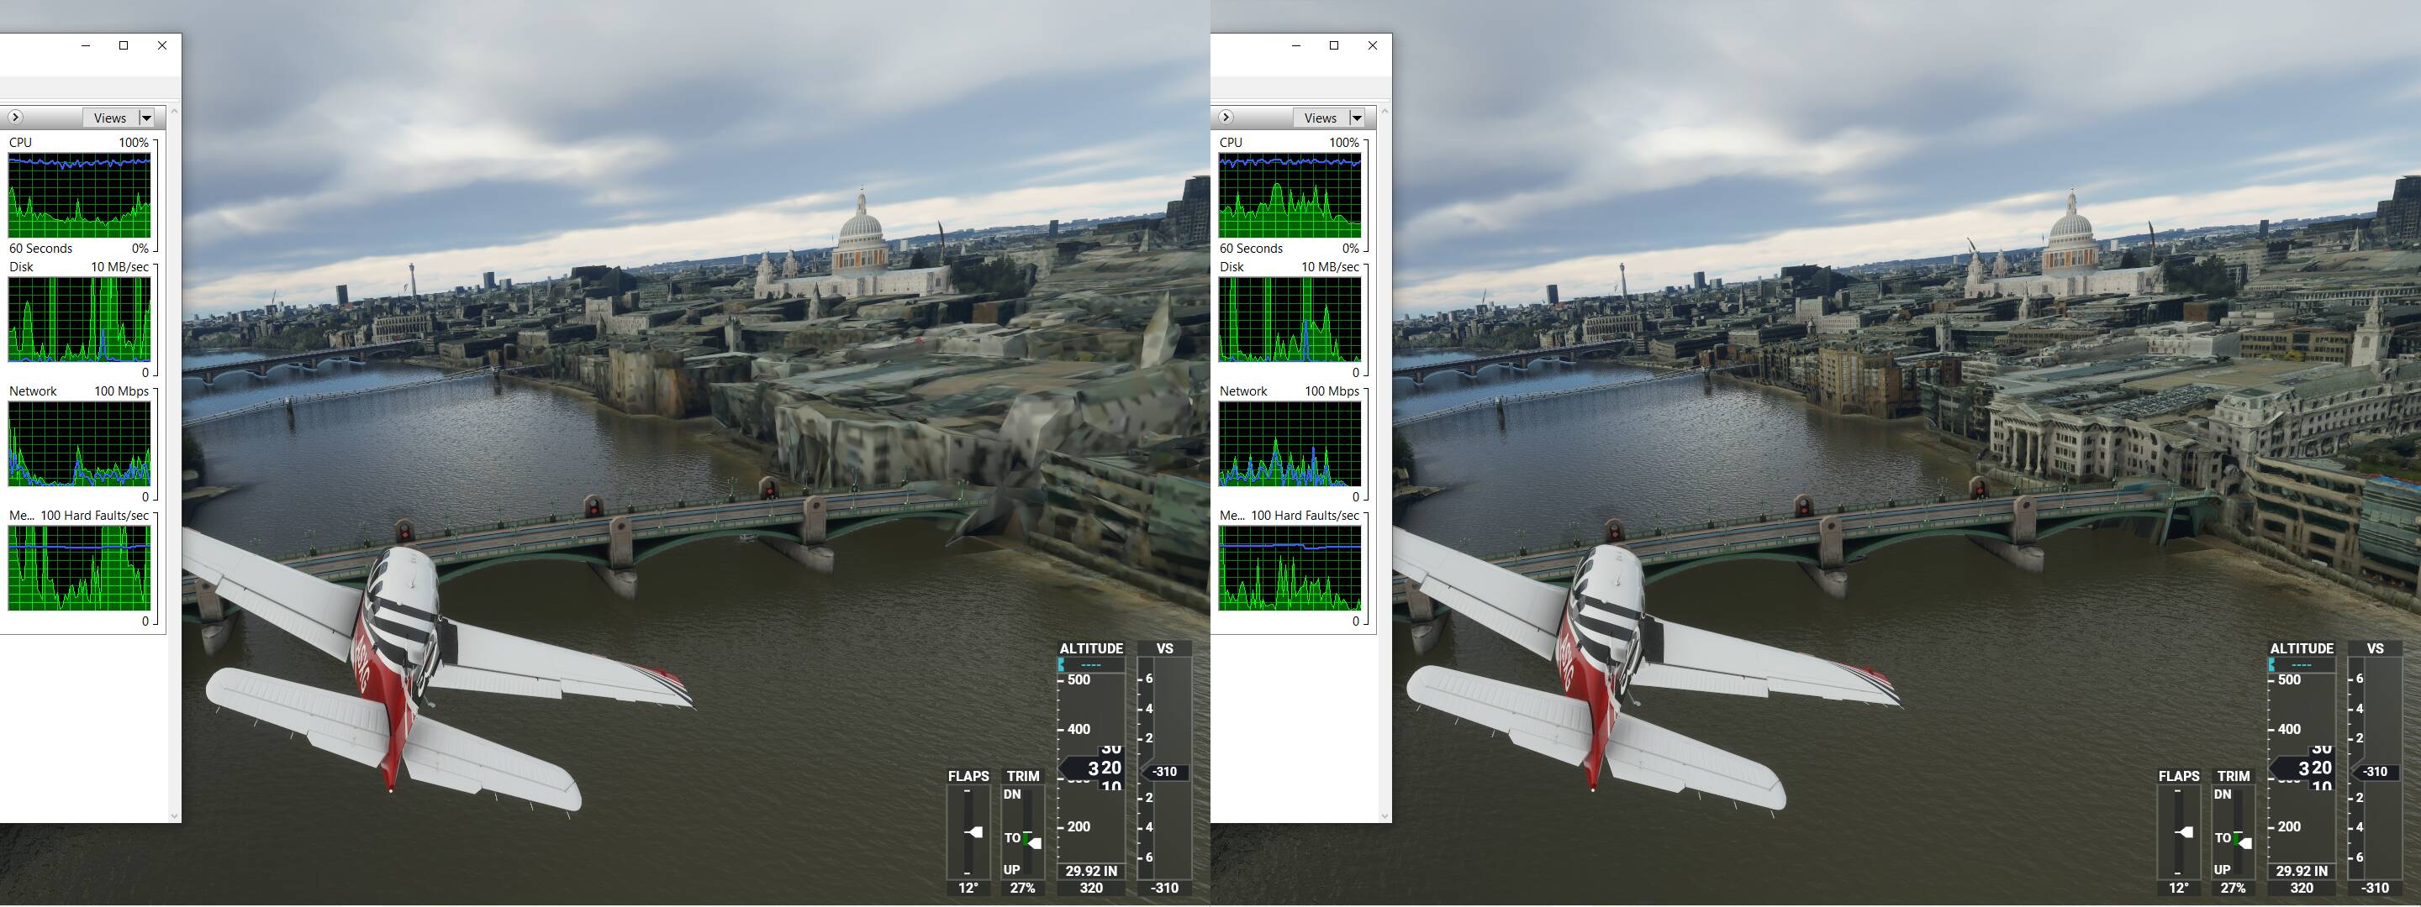Collapse graph pane chevron in right Resource Monitor
Image resolution: width=2421 pixels, height=907 pixels.
point(1226,118)
